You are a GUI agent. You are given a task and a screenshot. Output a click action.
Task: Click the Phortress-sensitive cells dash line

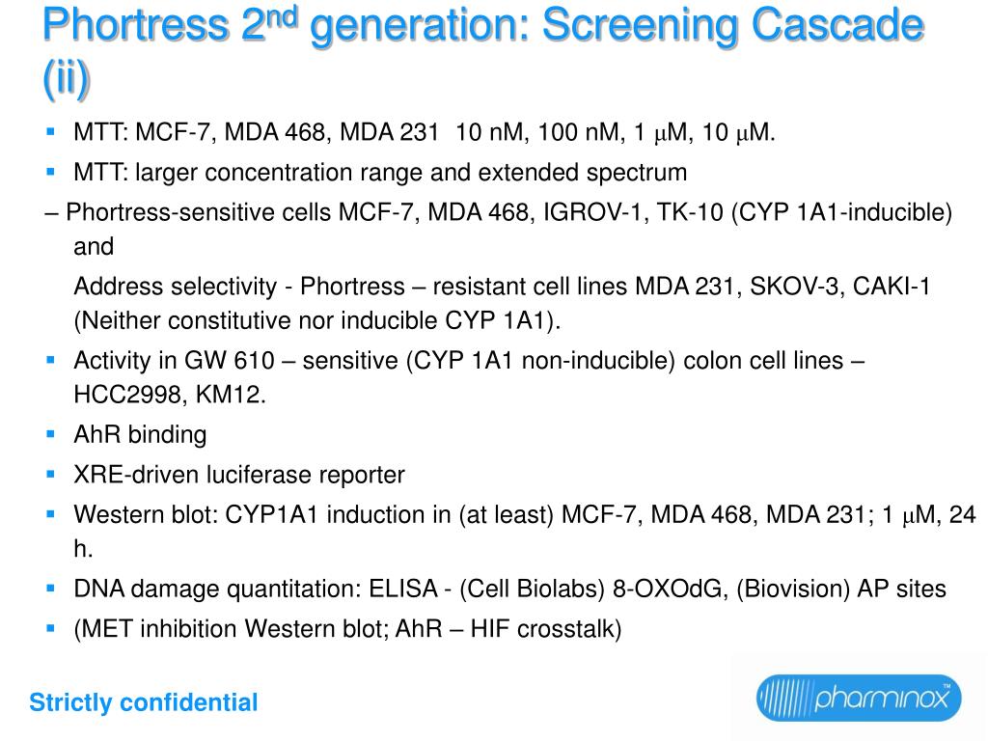pos(499,212)
